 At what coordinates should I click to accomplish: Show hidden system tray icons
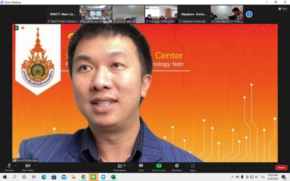pyautogui.click(x=233, y=177)
